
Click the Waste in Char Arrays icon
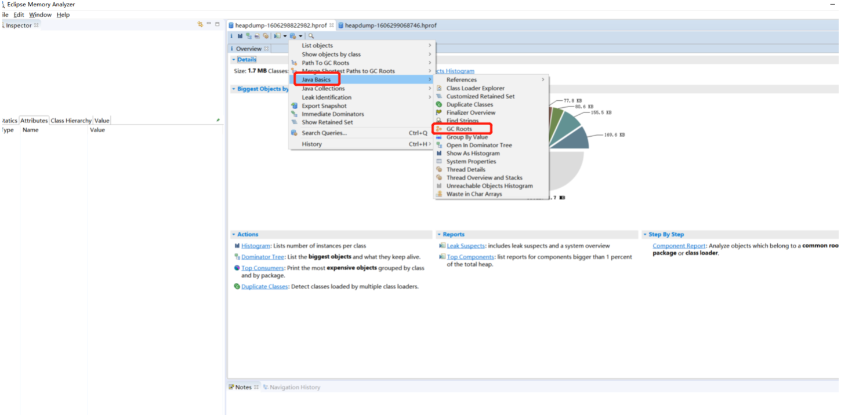click(x=440, y=194)
